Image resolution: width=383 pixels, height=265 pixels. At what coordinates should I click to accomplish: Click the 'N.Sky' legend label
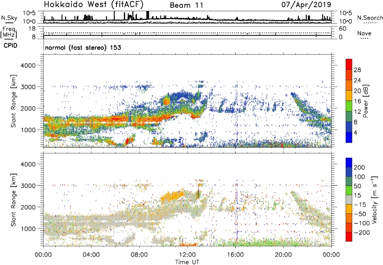[9, 18]
